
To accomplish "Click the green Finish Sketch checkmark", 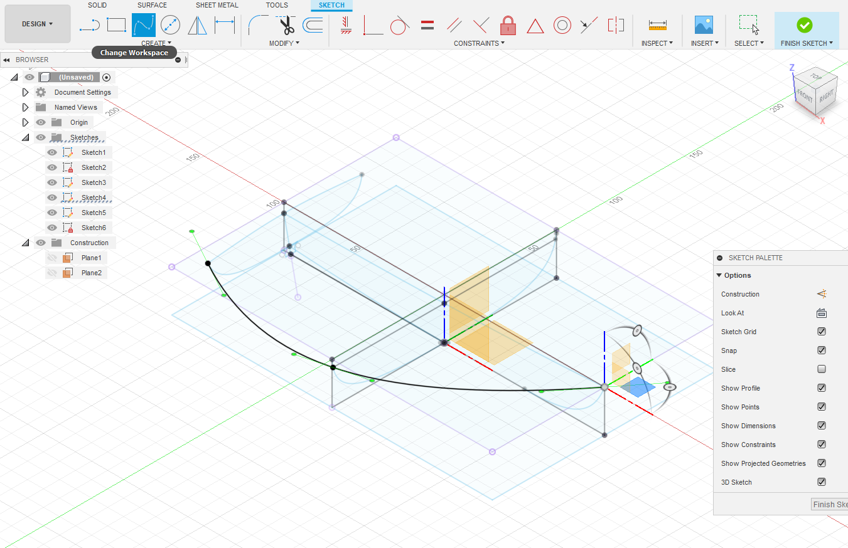I will (805, 25).
